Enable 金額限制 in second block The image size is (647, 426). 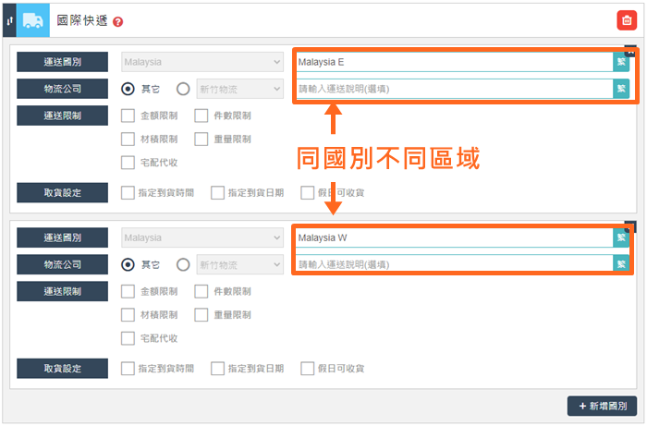tap(128, 291)
